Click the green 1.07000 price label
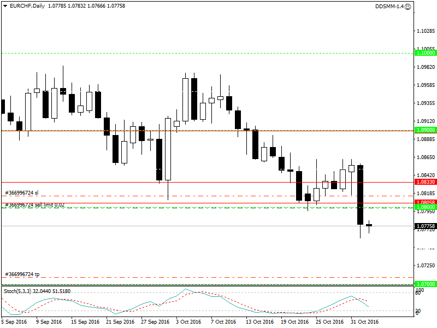Viewport: 437px width, 328px height. (x=426, y=284)
